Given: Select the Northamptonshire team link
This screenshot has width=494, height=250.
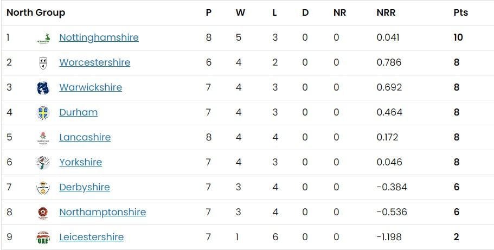Looking at the screenshot, I should pos(102,212).
